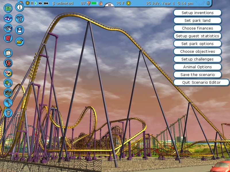Open Choose objectives
This screenshot has width=230, height=172.
[198, 52]
